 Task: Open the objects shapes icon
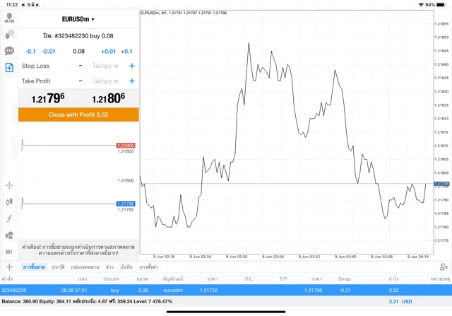click(x=9, y=235)
